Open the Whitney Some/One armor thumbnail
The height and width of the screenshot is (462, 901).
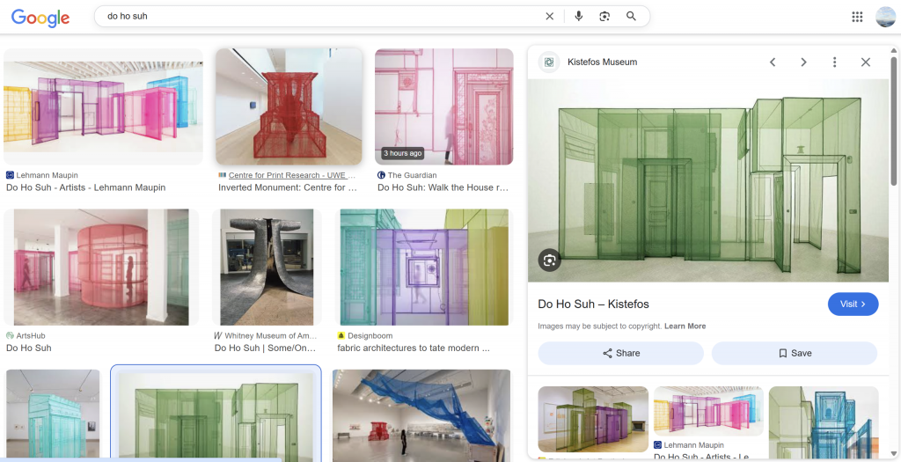(267, 268)
